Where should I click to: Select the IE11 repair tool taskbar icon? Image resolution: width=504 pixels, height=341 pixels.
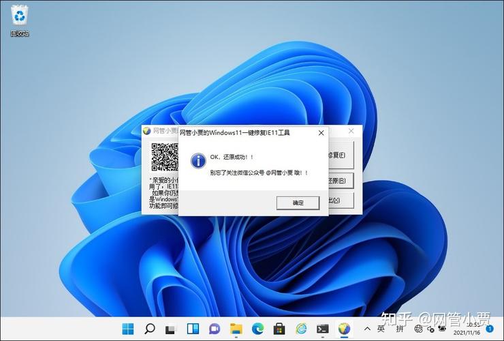coord(344,329)
